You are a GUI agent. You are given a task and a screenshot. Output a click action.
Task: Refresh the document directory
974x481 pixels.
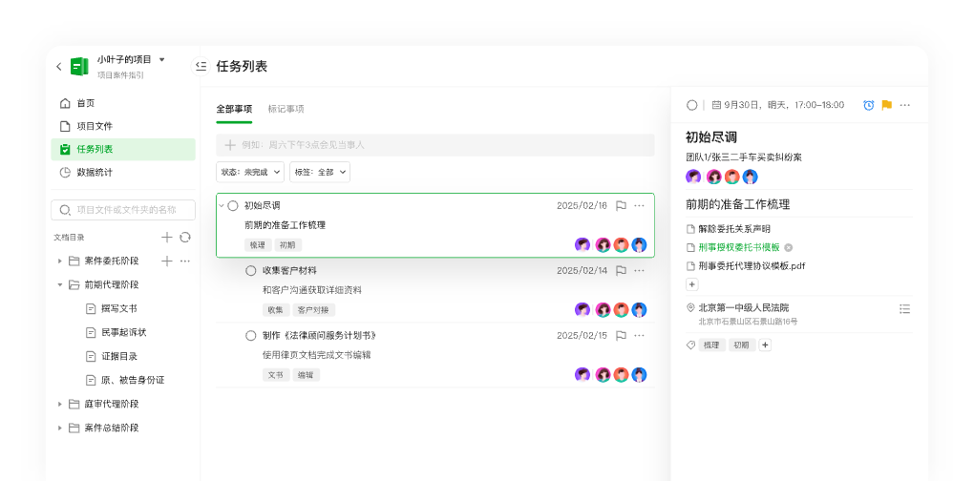[x=184, y=237]
